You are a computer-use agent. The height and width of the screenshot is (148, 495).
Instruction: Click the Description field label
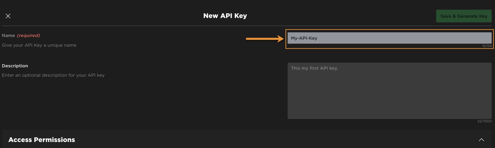pos(15,66)
